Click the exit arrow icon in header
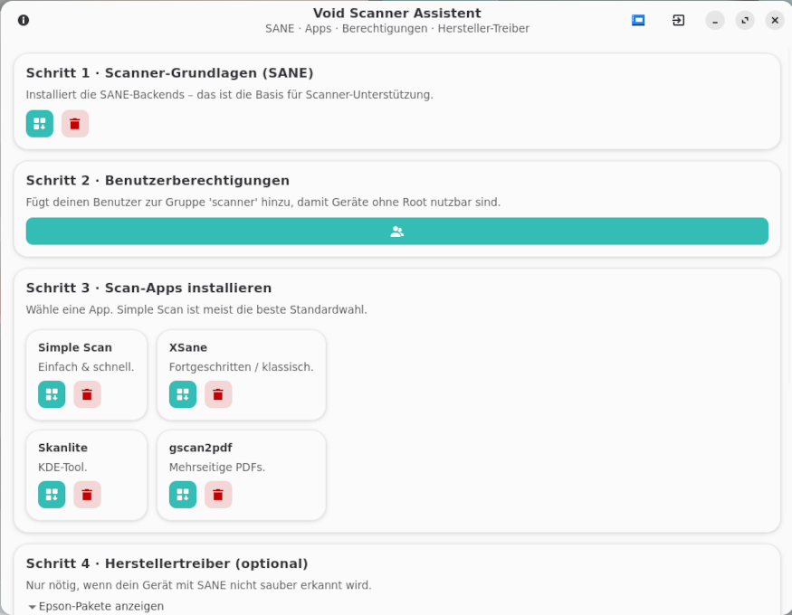The width and height of the screenshot is (792, 615). pos(678,20)
